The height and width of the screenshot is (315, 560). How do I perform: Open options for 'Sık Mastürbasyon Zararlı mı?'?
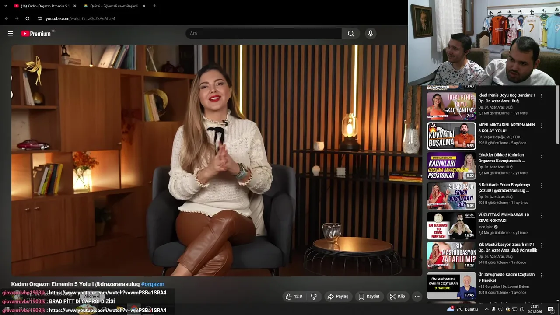point(542,245)
